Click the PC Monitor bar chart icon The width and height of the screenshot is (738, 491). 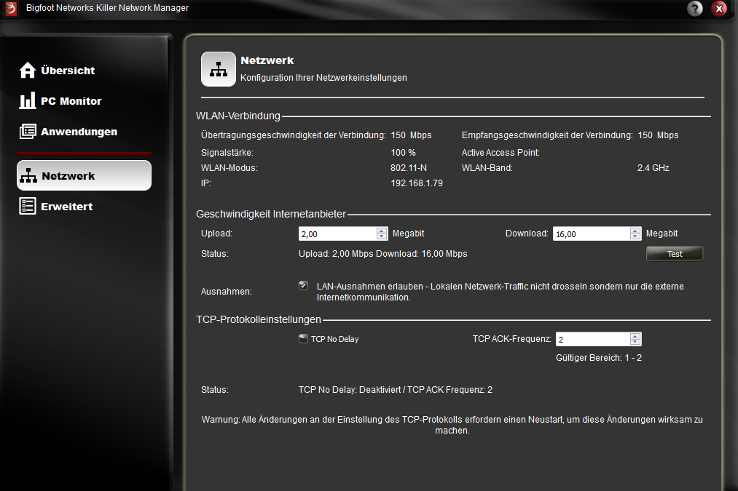click(27, 100)
